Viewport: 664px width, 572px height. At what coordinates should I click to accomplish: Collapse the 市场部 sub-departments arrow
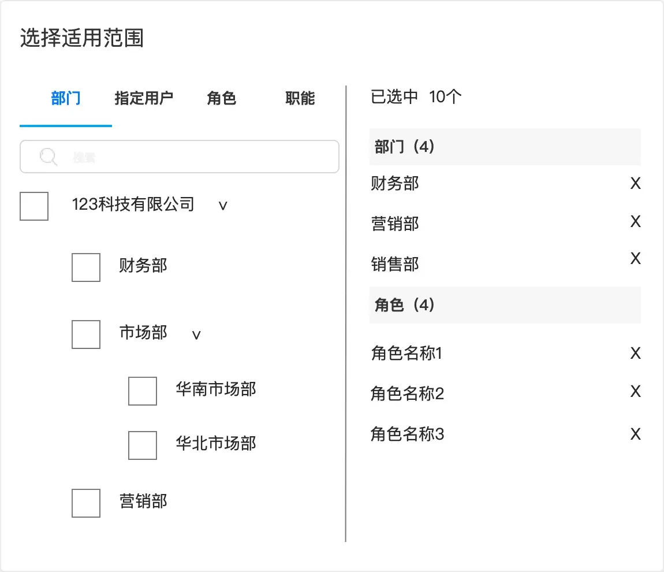point(196,335)
